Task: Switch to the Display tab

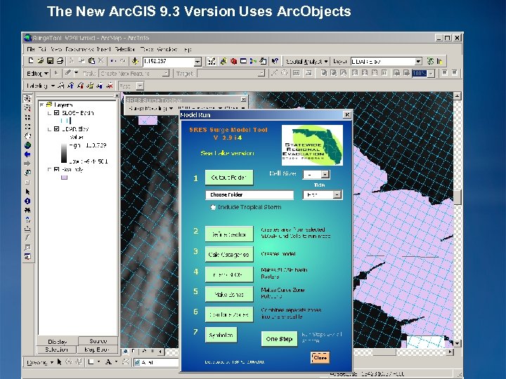Action: point(57,341)
